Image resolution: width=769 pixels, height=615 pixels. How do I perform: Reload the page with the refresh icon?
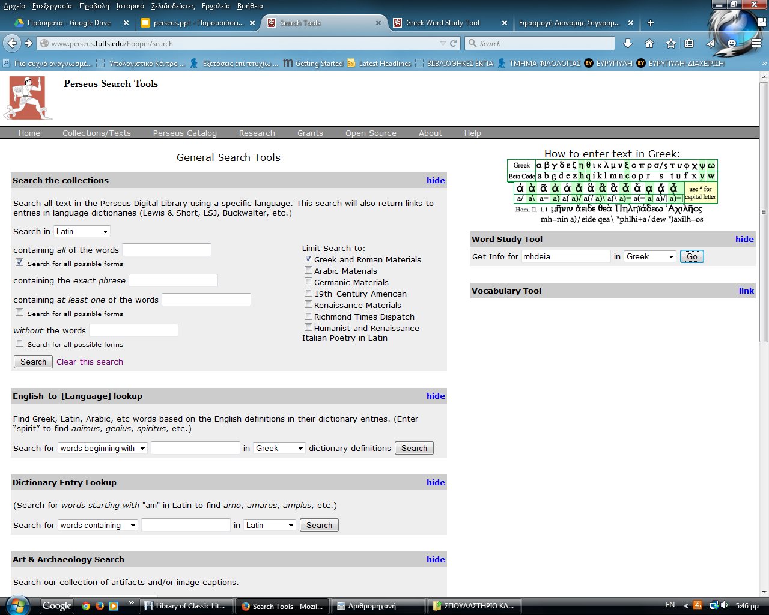click(454, 43)
